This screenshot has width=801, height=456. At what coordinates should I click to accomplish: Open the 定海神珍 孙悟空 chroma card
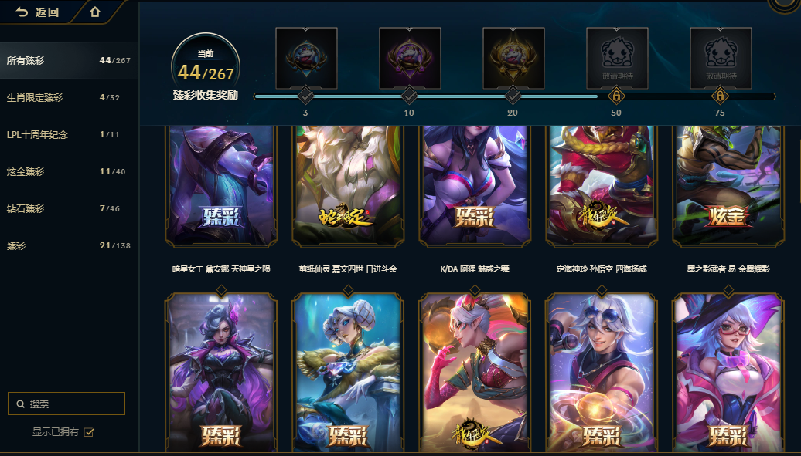(x=602, y=186)
